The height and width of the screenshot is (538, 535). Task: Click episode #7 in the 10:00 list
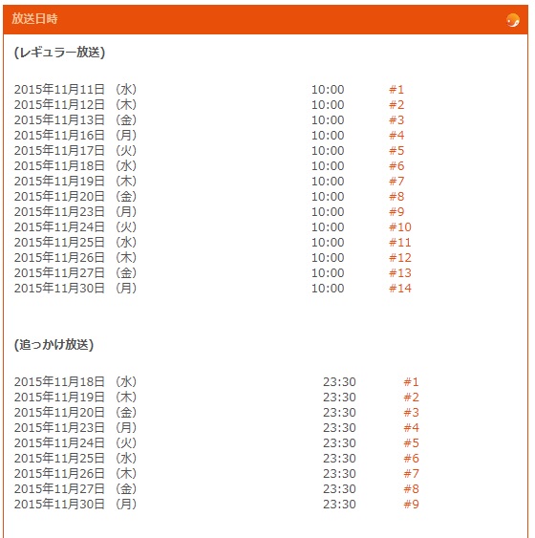point(396,182)
